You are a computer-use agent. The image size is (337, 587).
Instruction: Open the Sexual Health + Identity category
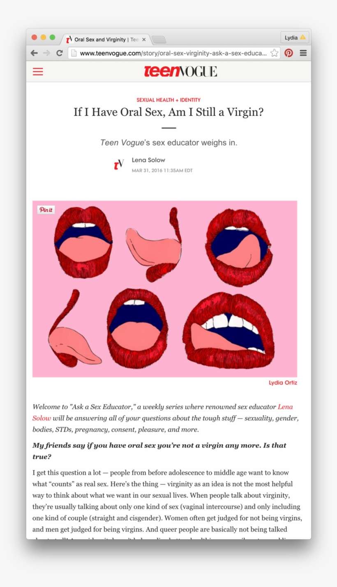168,100
